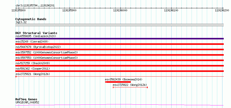
Task: Select esv3597552 (1000GenomesConsortiumPhase3) label
Action: [47, 52]
